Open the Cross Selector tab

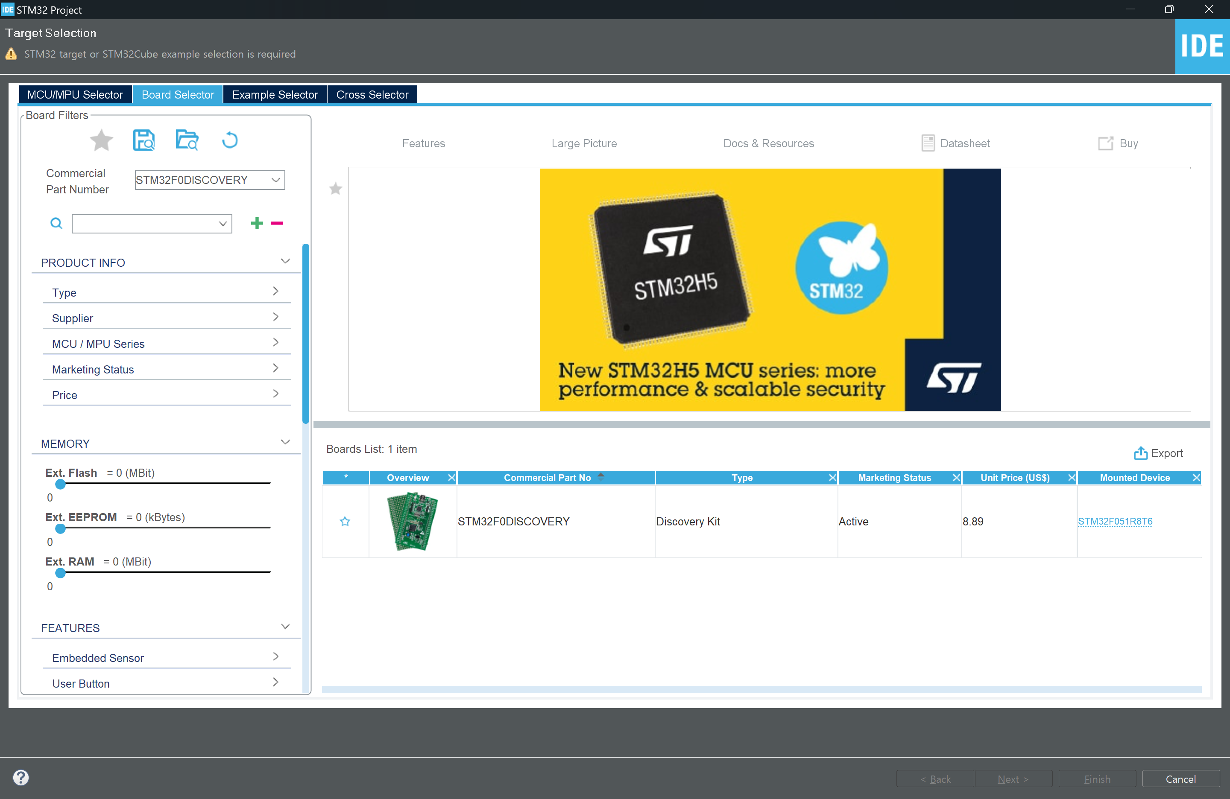click(372, 94)
